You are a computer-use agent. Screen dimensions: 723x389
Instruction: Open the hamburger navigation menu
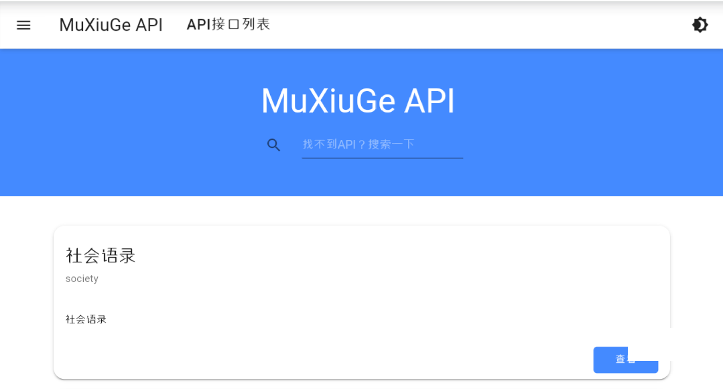tap(23, 25)
